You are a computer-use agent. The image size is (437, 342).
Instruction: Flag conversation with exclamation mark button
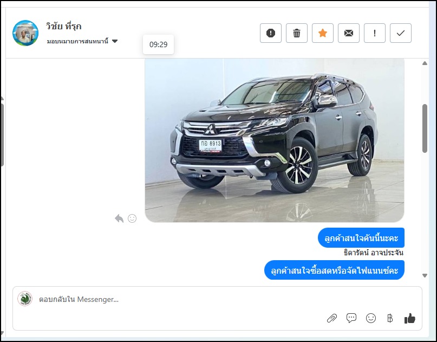tap(375, 33)
